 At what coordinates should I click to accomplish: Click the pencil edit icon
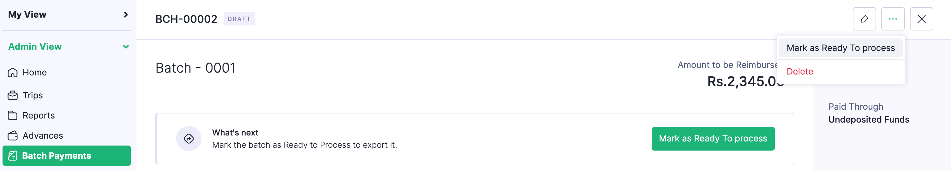click(864, 19)
